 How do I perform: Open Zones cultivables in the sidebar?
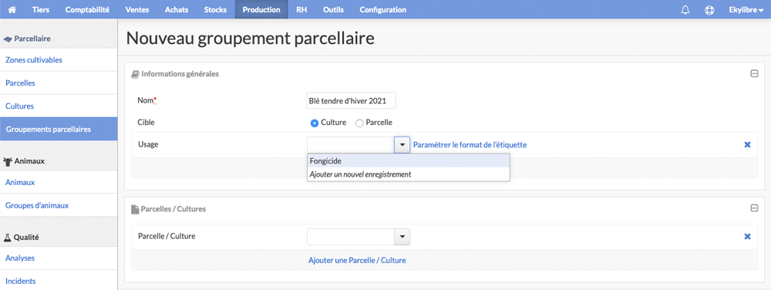[59, 60]
